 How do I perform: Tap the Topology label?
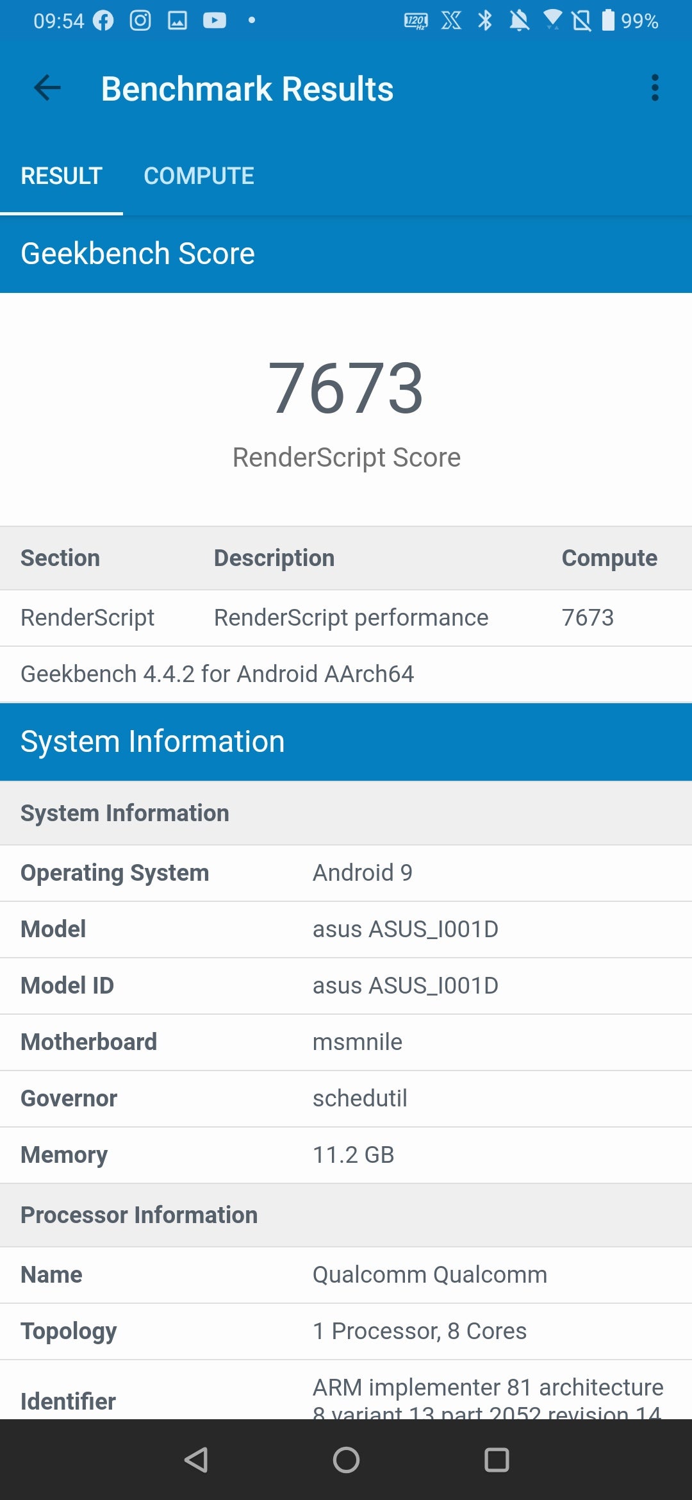(69, 1331)
